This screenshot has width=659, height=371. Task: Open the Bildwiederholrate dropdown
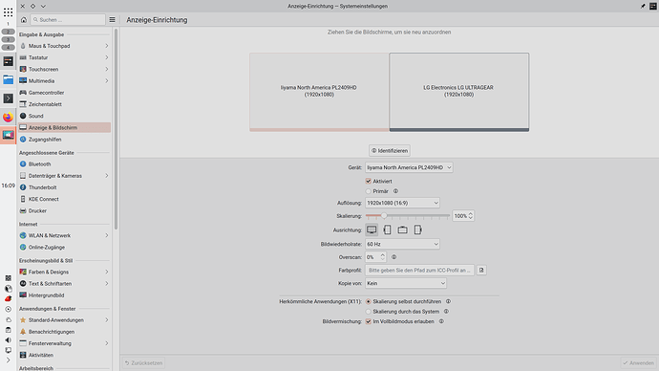[402, 244]
